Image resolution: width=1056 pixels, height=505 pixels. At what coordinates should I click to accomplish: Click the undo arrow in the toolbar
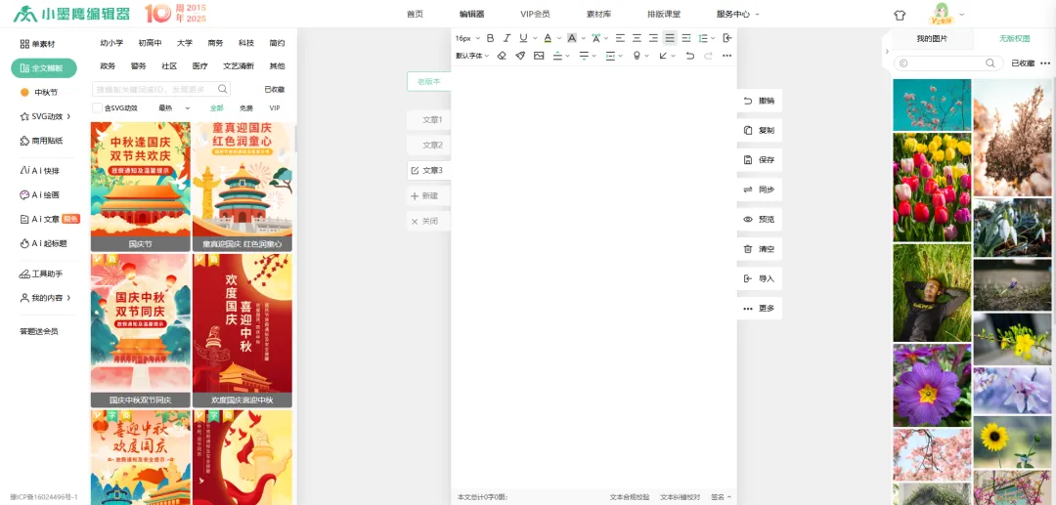point(690,56)
